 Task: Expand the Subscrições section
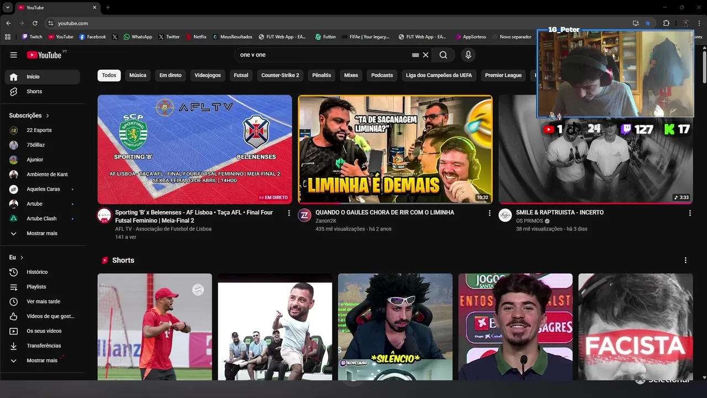click(x=29, y=116)
